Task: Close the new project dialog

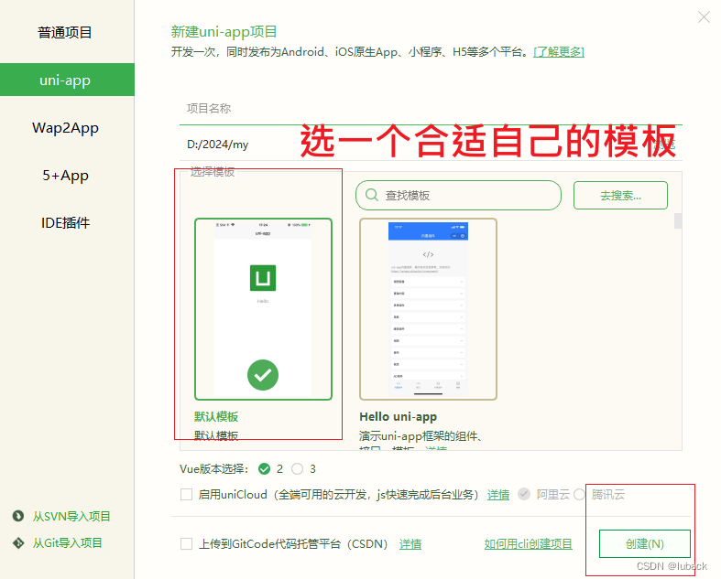Action: (704, 17)
